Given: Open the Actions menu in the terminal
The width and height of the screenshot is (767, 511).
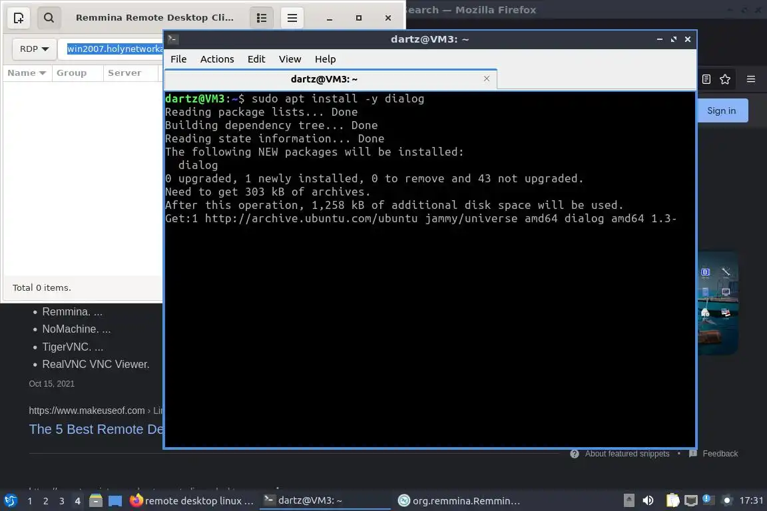Looking at the screenshot, I should coord(217,59).
